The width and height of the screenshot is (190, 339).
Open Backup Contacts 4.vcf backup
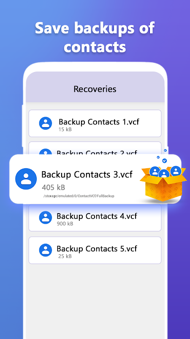click(x=95, y=218)
